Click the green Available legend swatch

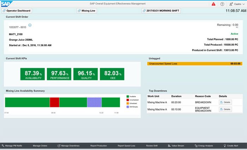tap(128, 96)
